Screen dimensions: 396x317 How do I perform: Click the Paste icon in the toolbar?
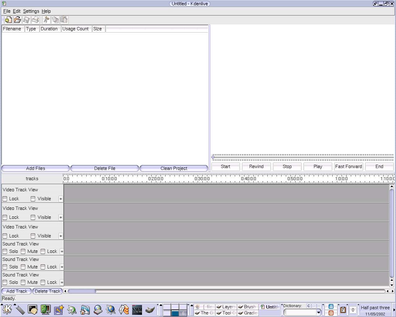pyautogui.click(x=64, y=20)
